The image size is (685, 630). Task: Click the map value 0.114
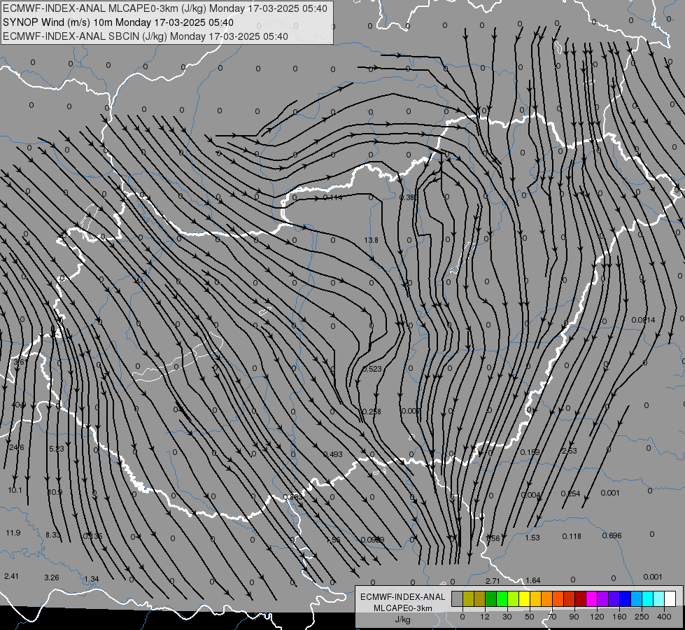[x=332, y=197]
